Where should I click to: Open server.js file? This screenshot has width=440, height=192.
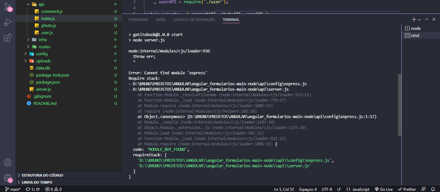[69, 89]
